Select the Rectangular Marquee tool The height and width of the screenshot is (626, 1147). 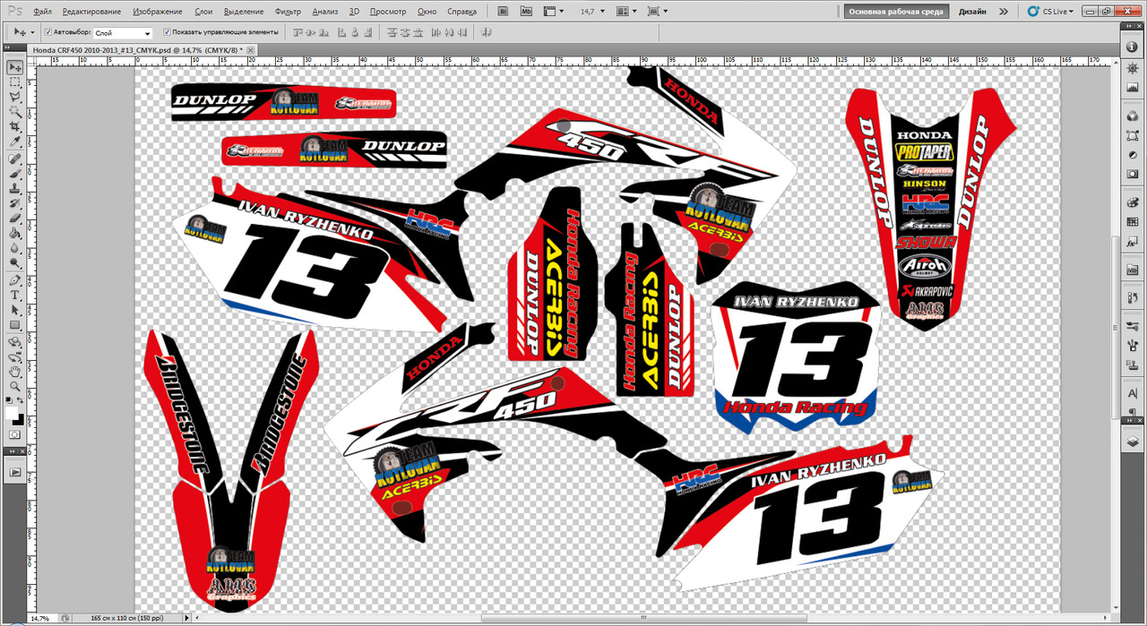tap(15, 82)
